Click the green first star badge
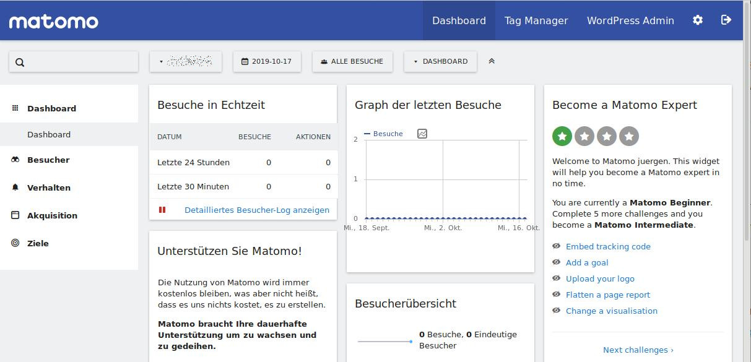Image resolution: width=751 pixels, height=362 pixels. pos(562,136)
